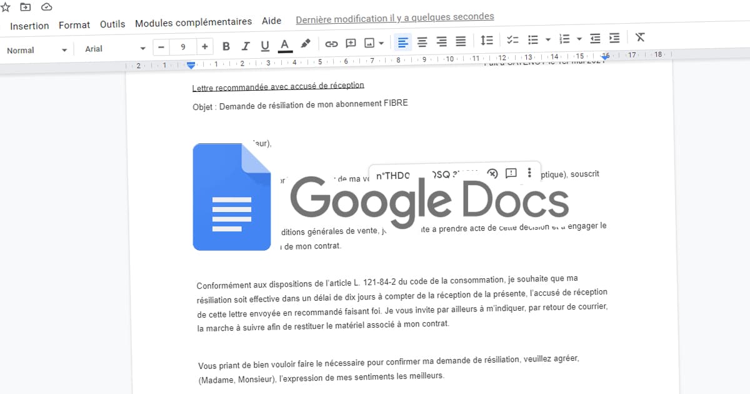This screenshot has height=394, width=750.
Task: Expand the numbered list options arrow
Action: pyautogui.click(x=579, y=39)
